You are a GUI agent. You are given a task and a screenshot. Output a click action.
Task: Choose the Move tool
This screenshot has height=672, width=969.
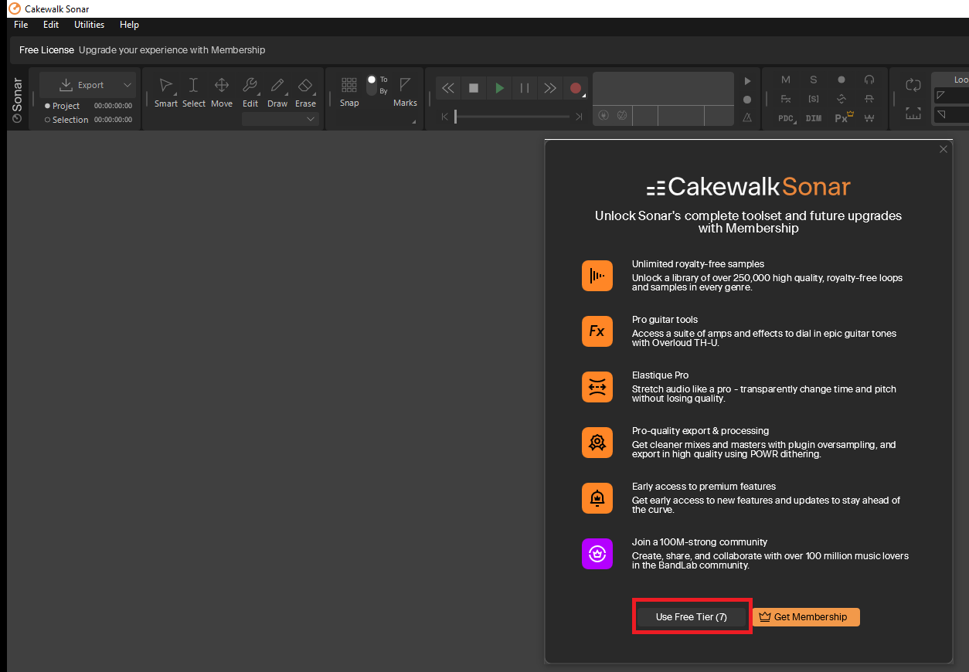coord(221,92)
